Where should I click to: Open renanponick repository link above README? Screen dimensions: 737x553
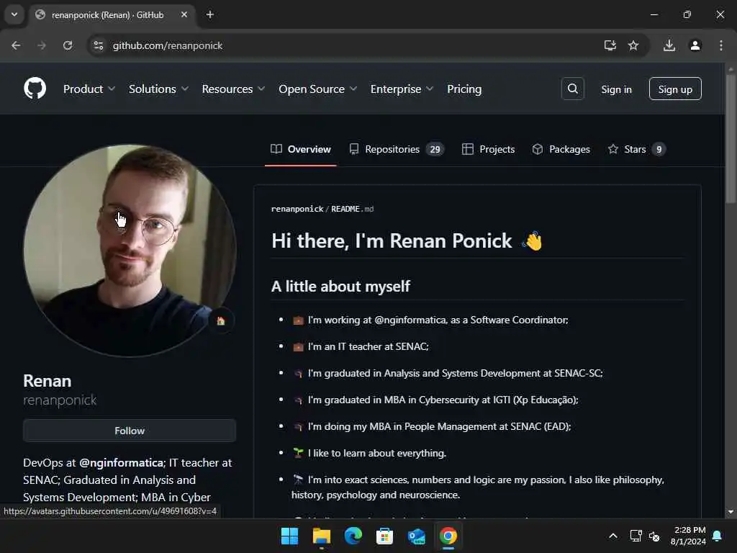[297, 210]
